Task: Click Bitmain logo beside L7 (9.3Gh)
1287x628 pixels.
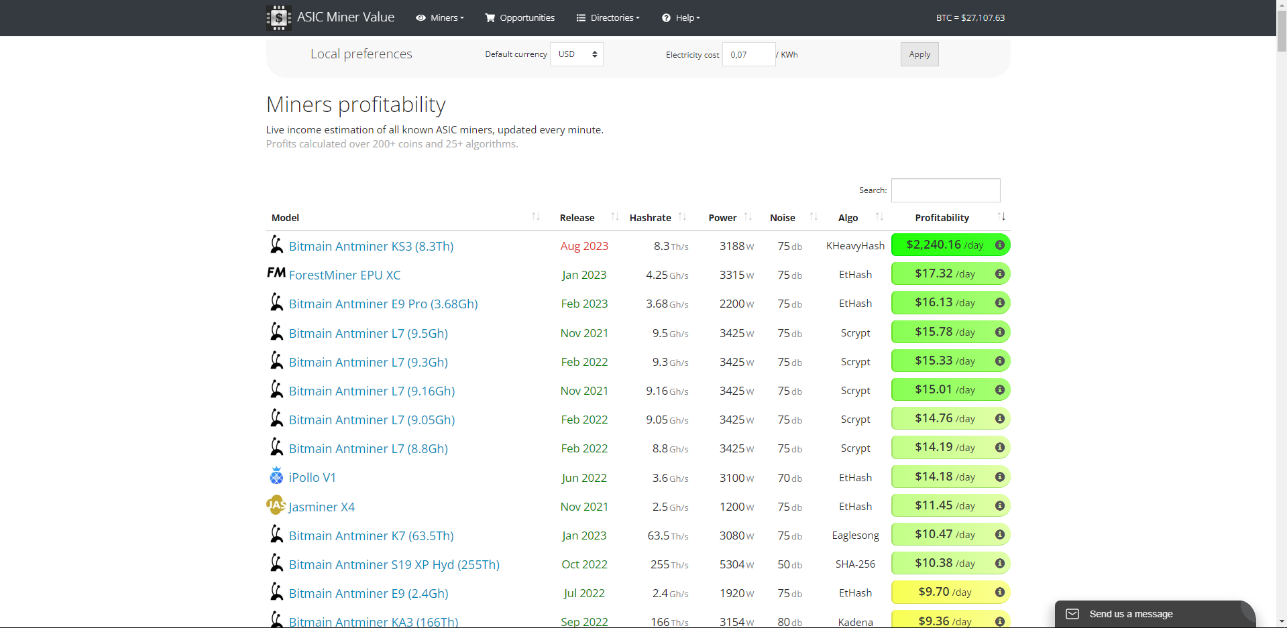Action: (x=276, y=361)
